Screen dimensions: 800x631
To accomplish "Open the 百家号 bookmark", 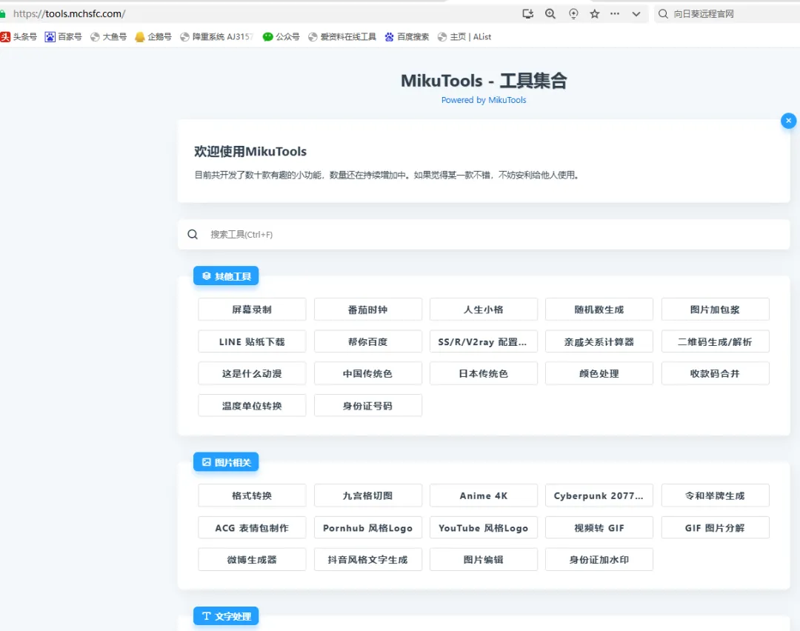I will tap(63, 37).
